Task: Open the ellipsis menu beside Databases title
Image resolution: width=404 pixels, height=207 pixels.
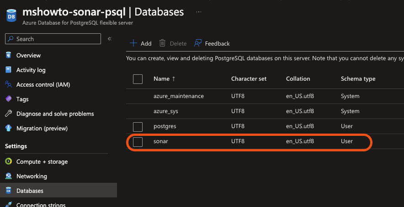Action: pos(198,12)
